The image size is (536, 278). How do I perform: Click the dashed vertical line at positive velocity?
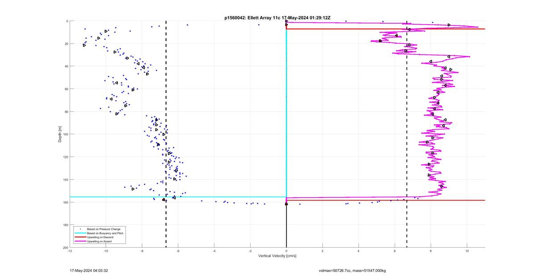[407, 134]
